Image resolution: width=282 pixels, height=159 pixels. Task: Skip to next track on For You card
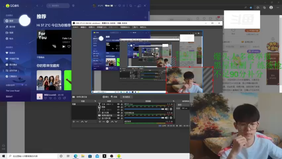click(x=64, y=47)
